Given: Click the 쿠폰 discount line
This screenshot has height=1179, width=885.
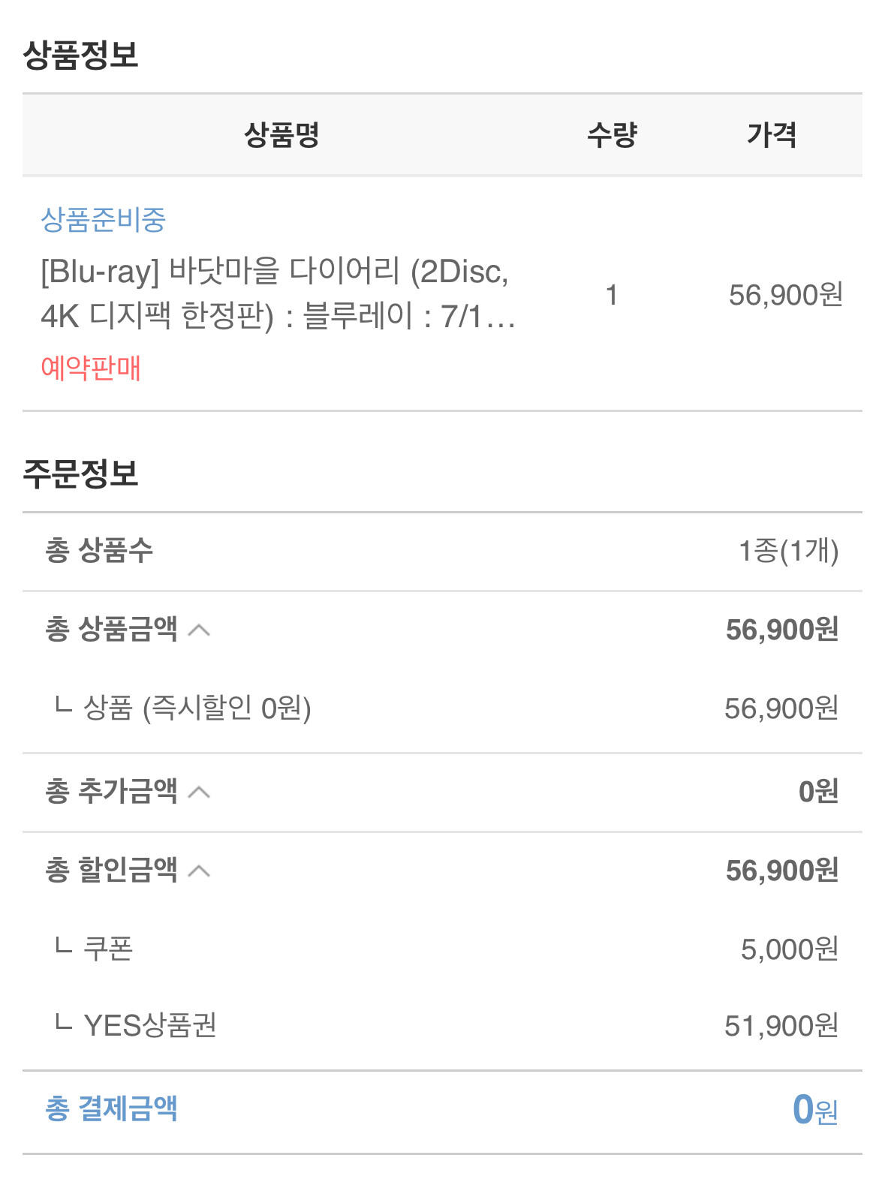Looking at the screenshot, I should (108, 949).
